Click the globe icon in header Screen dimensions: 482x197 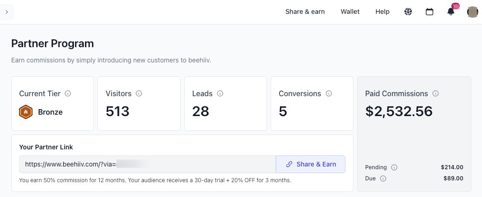[408, 12]
